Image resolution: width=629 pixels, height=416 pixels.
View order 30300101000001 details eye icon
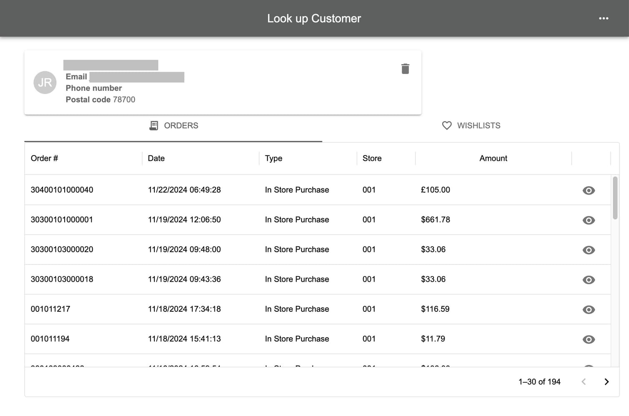point(589,220)
